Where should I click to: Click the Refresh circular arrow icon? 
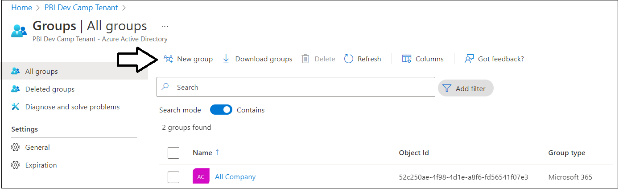tap(349, 59)
